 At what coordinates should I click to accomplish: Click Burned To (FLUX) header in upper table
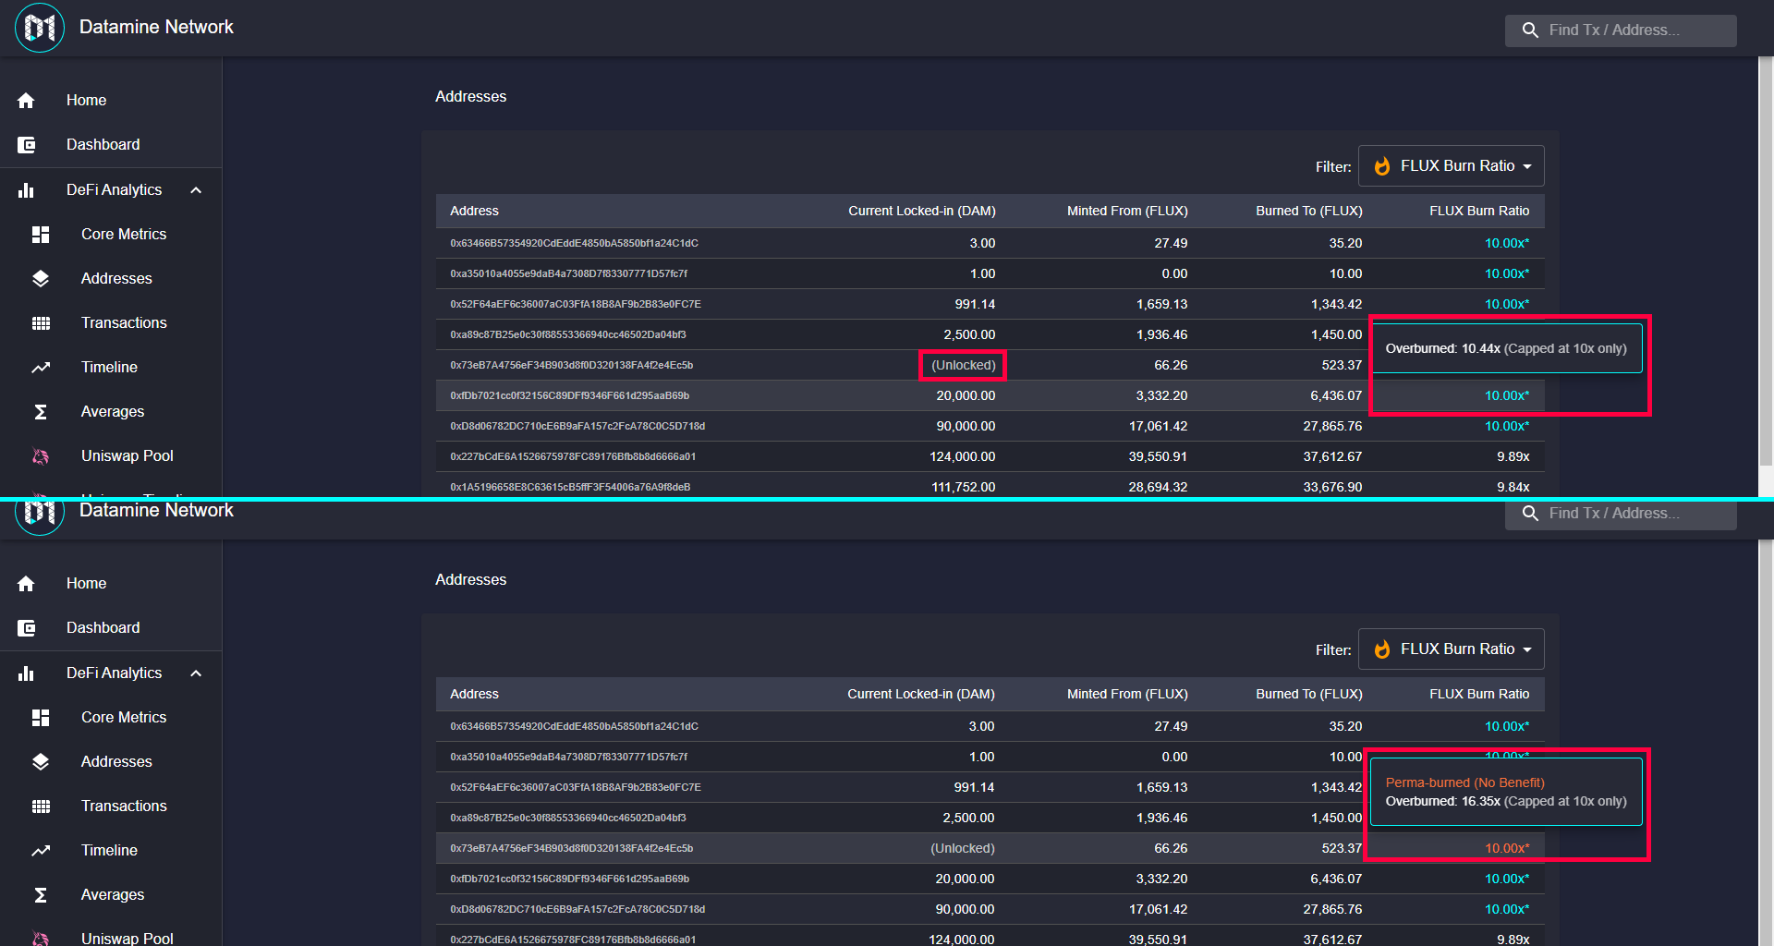(1308, 212)
